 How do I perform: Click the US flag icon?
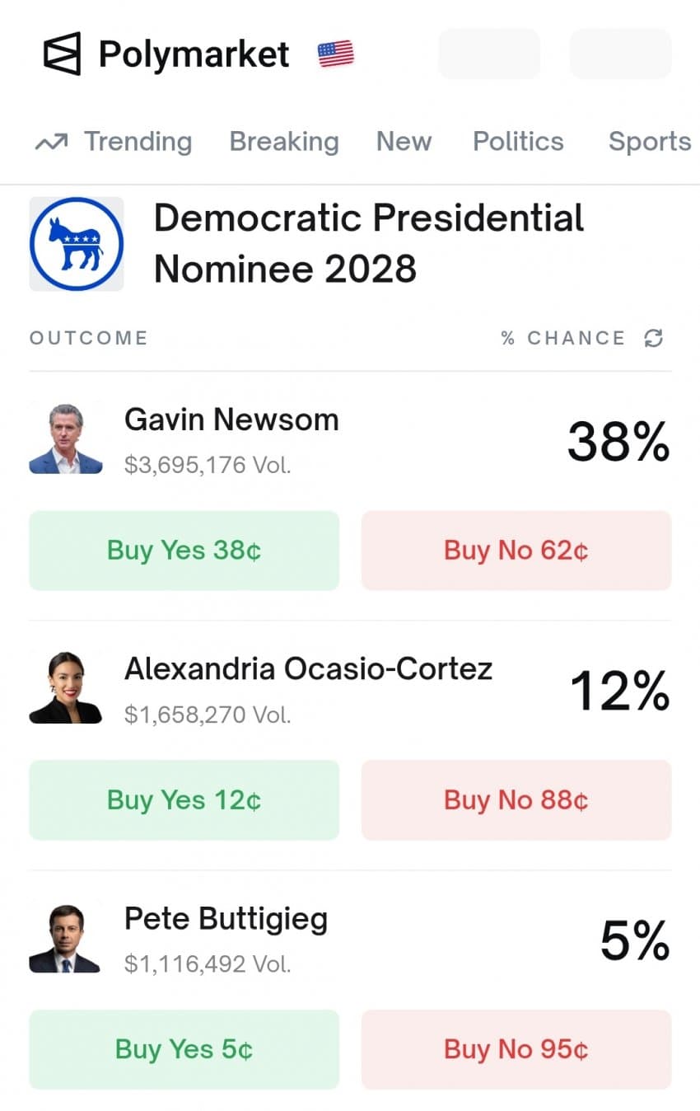point(335,54)
